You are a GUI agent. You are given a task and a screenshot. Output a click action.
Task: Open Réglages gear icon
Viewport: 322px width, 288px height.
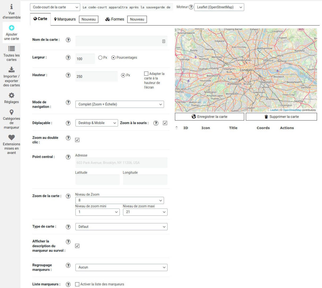[11, 95]
